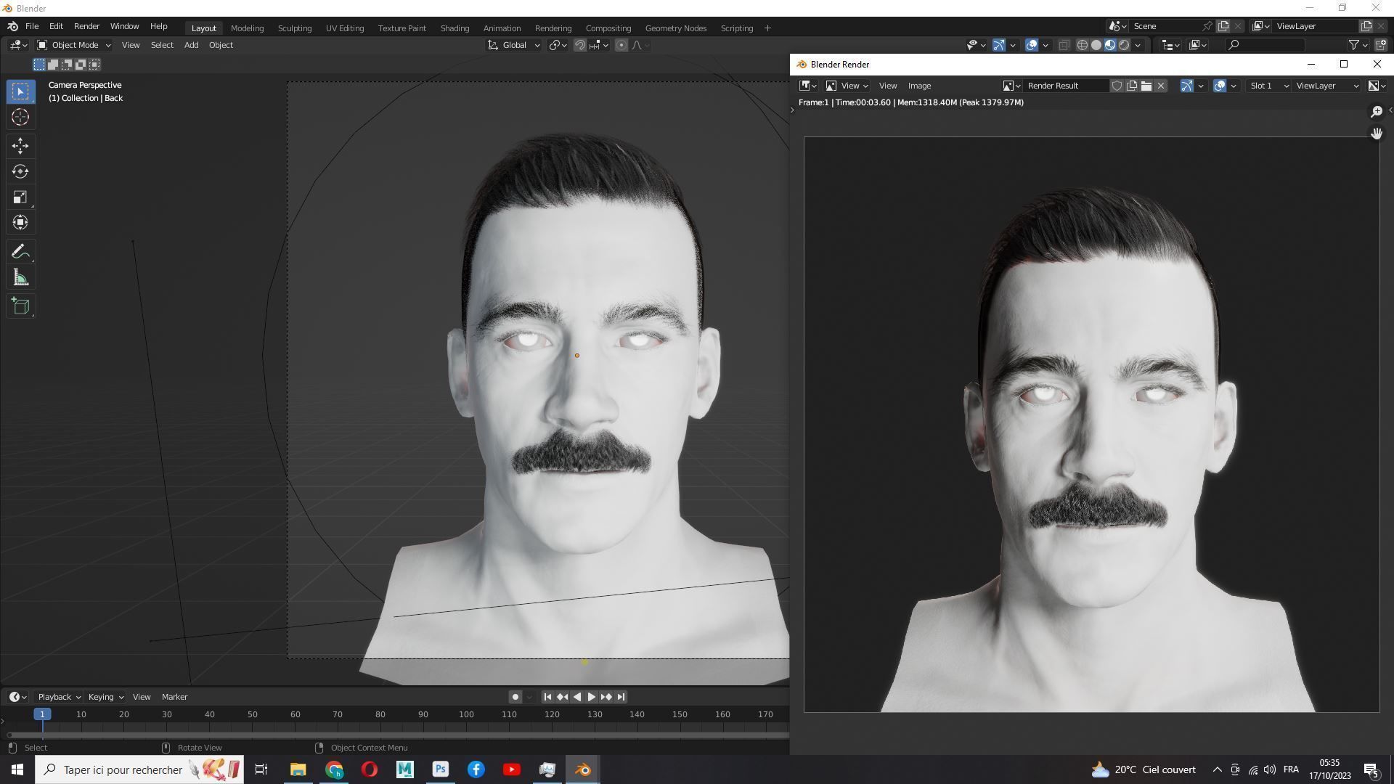Image resolution: width=1394 pixels, height=784 pixels.
Task: Open the viewport shading options dropdown arrow
Action: (1138, 45)
